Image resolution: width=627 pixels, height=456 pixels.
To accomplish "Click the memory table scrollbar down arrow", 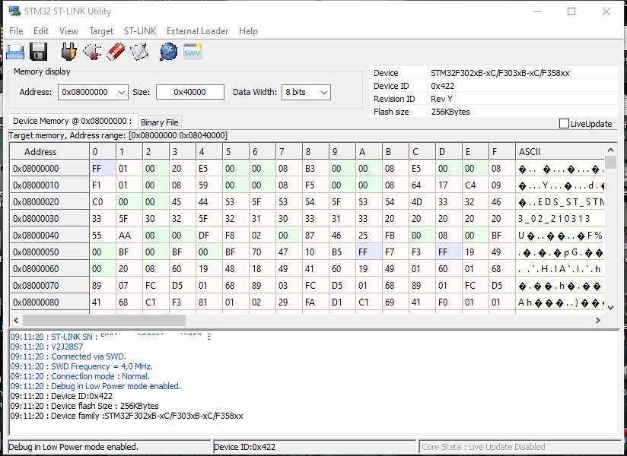I will pos(610,307).
